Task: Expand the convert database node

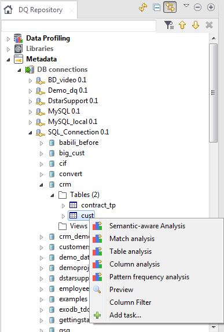Action: pos(41,174)
